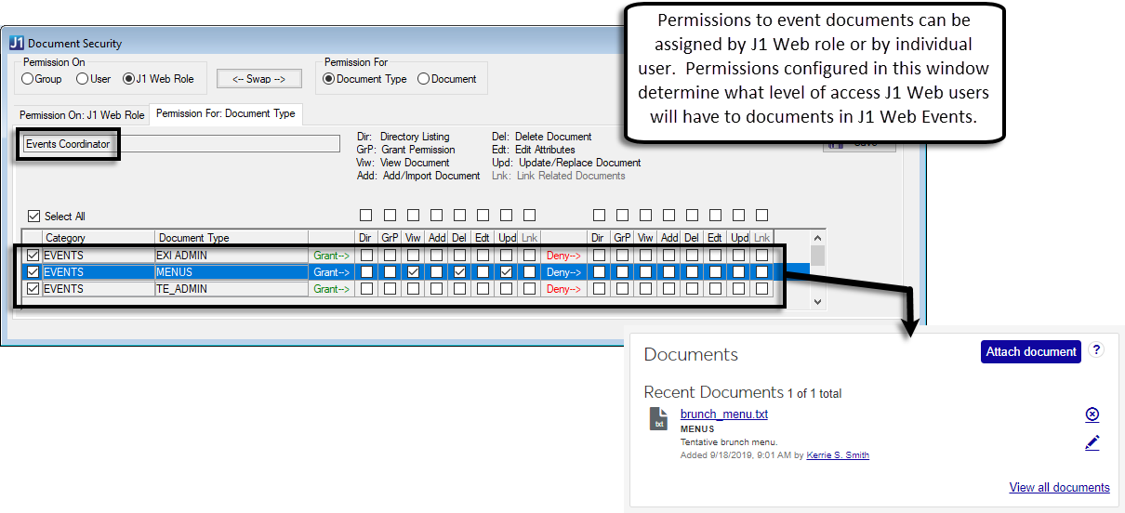Check Grant Add checkbox in TE_ADMIN row
The width and height of the screenshot is (1125, 513).
[x=436, y=289]
